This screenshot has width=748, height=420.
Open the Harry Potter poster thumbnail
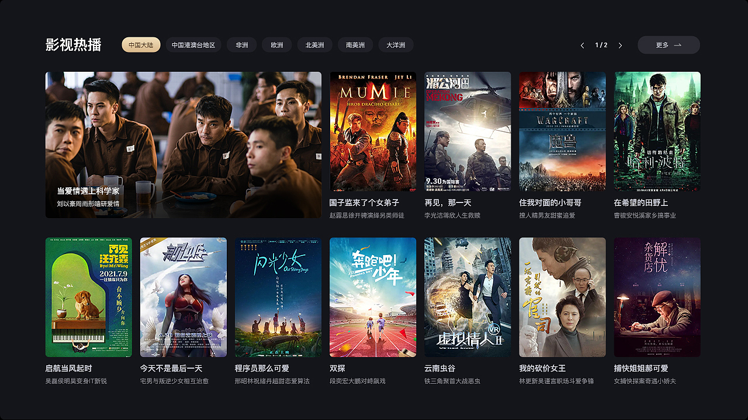[657, 131]
